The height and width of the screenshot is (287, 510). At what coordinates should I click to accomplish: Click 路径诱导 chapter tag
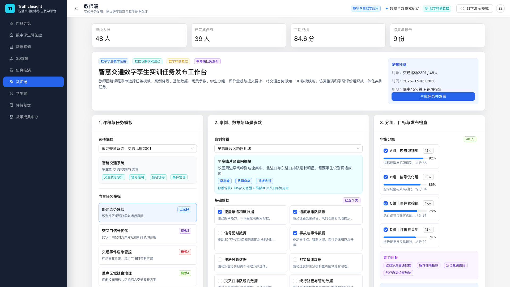tap(158, 177)
